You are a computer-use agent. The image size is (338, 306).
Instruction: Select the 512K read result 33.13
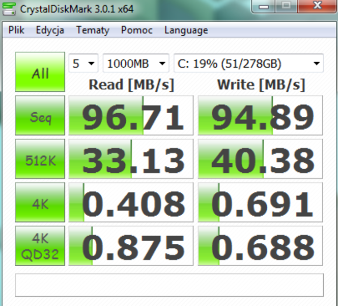[131, 159]
